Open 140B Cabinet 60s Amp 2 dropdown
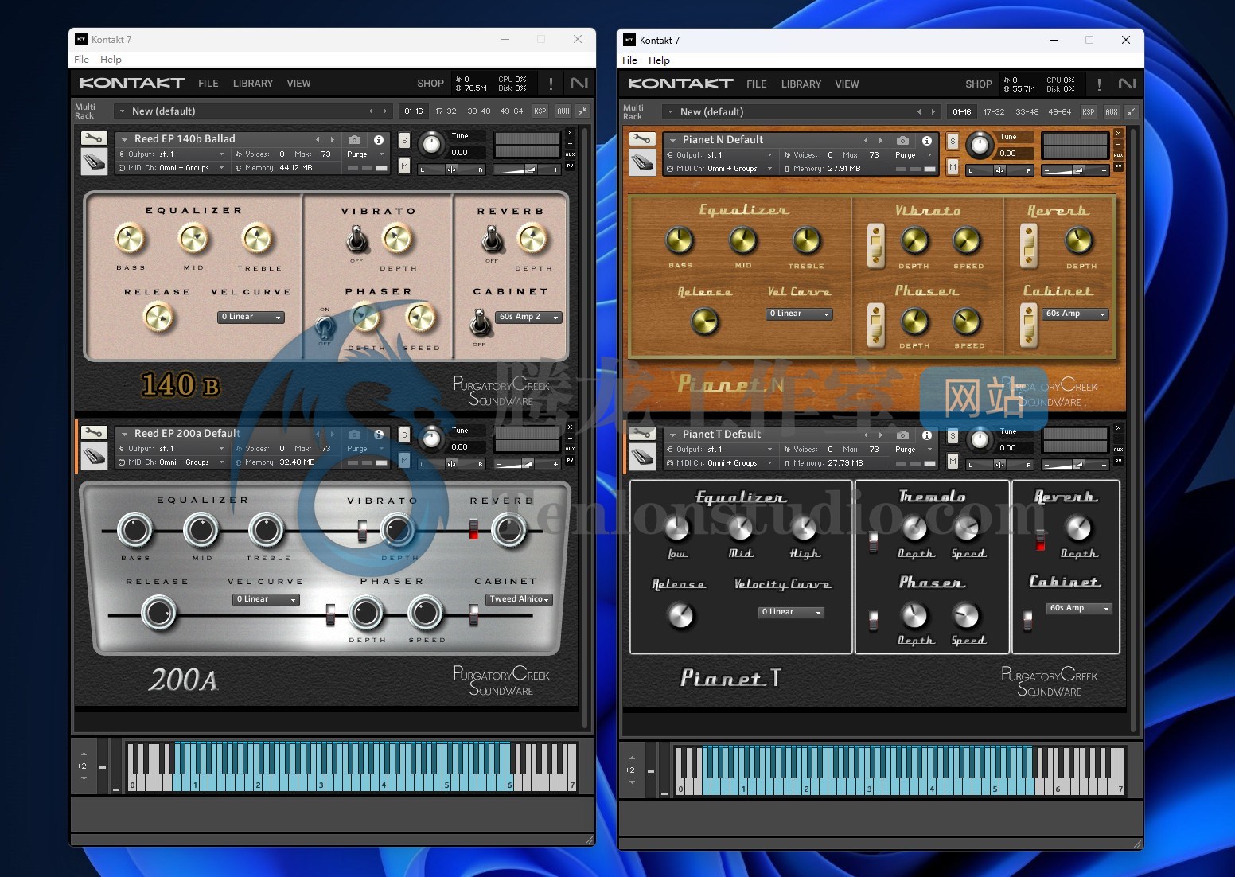This screenshot has width=1235, height=877. pos(528,317)
